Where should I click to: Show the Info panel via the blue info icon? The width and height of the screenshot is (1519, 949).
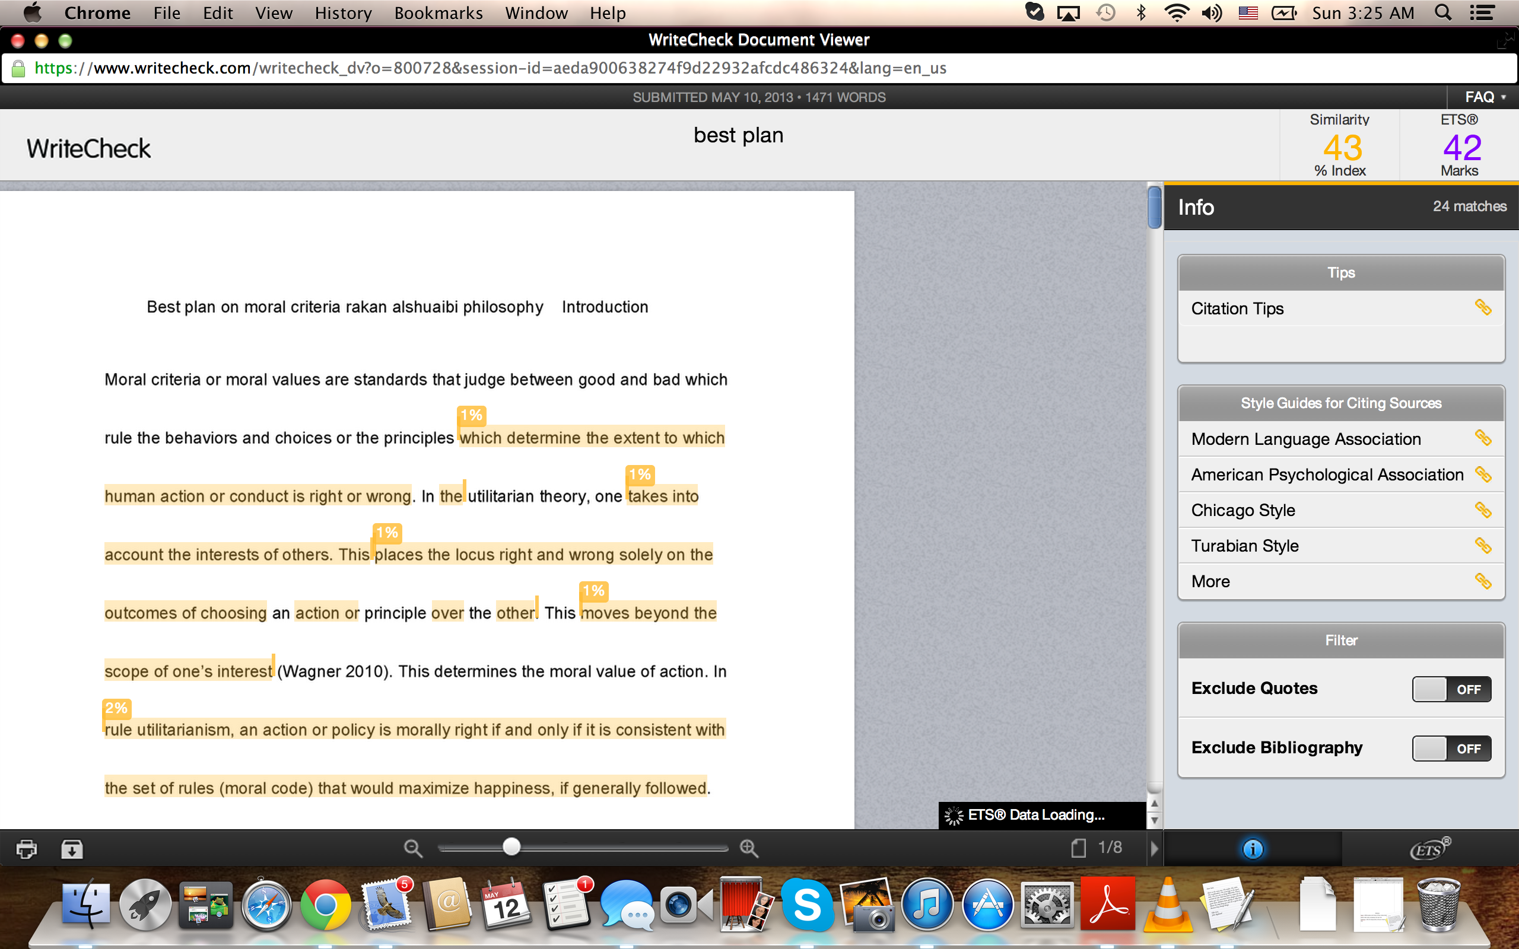pyautogui.click(x=1253, y=849)
